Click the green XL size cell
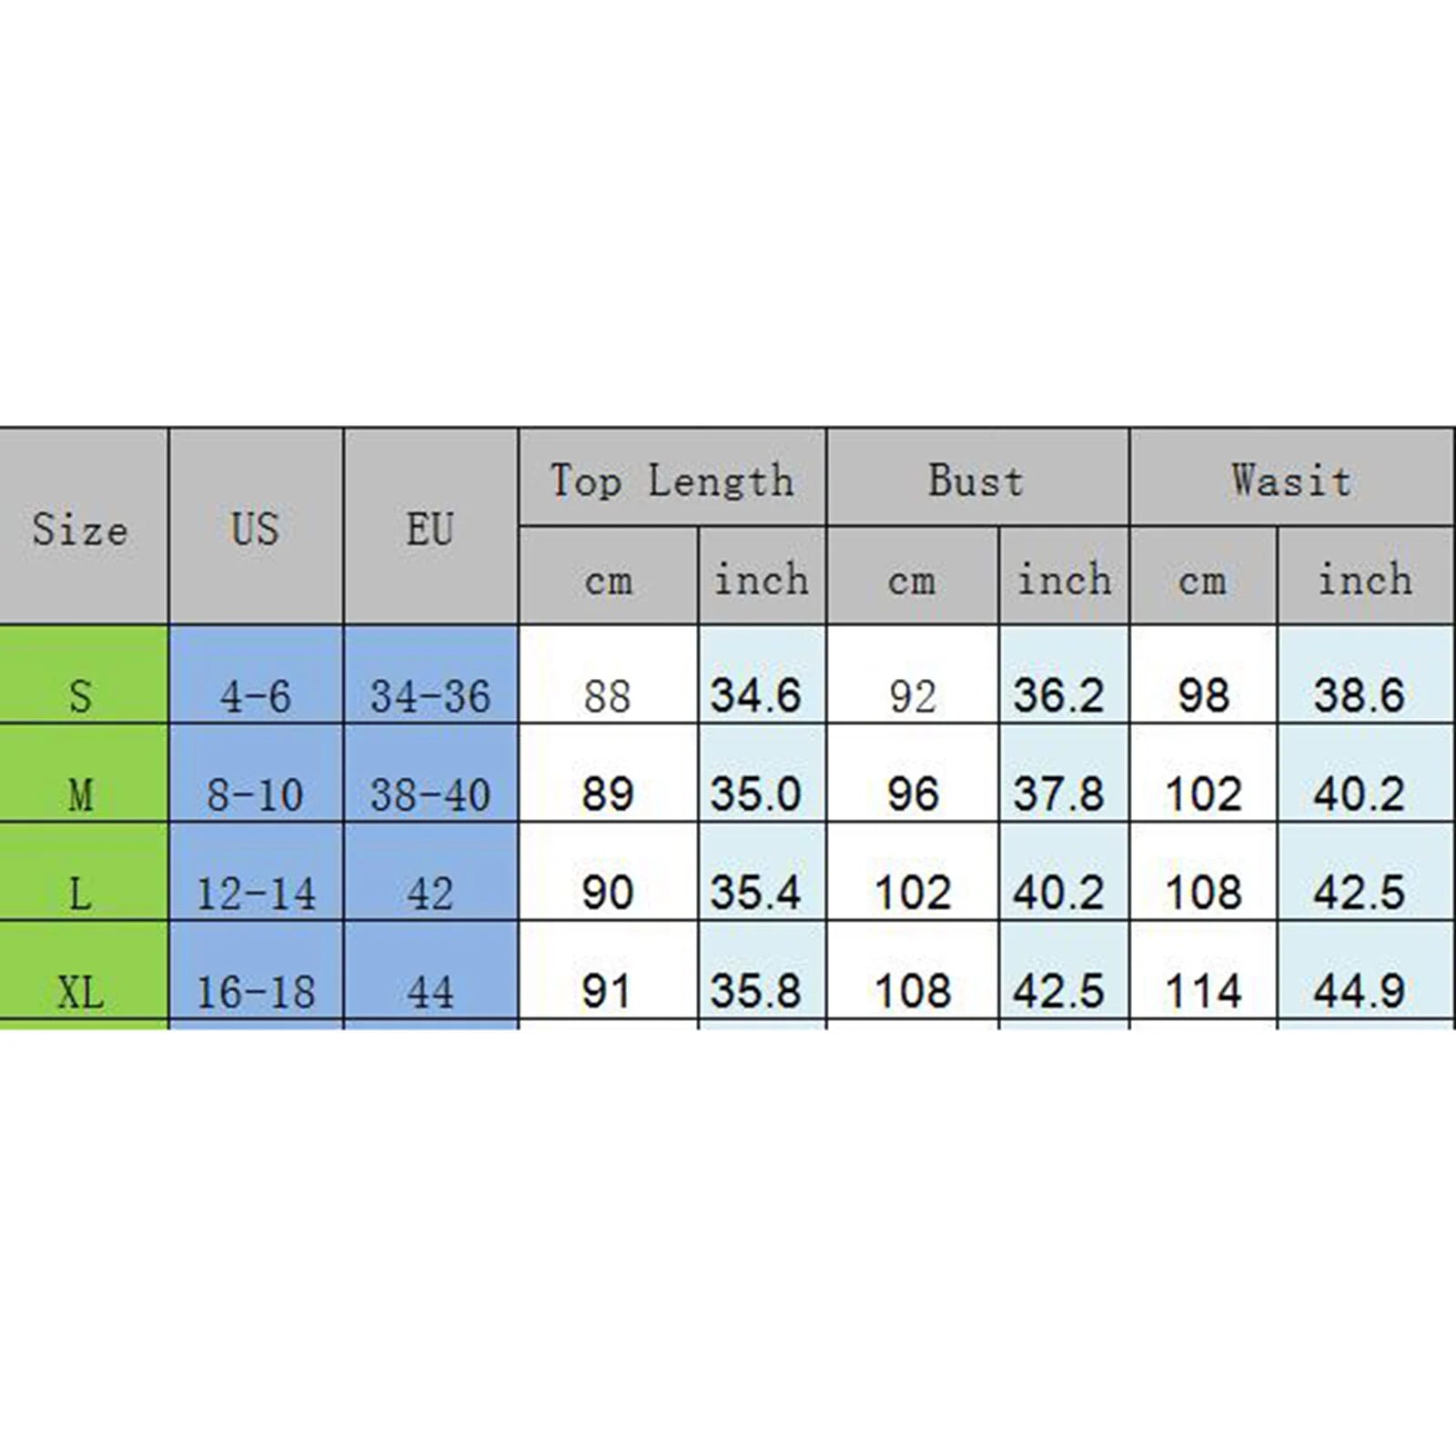This screenshot has width=1456, height=1456. point(82,990)
